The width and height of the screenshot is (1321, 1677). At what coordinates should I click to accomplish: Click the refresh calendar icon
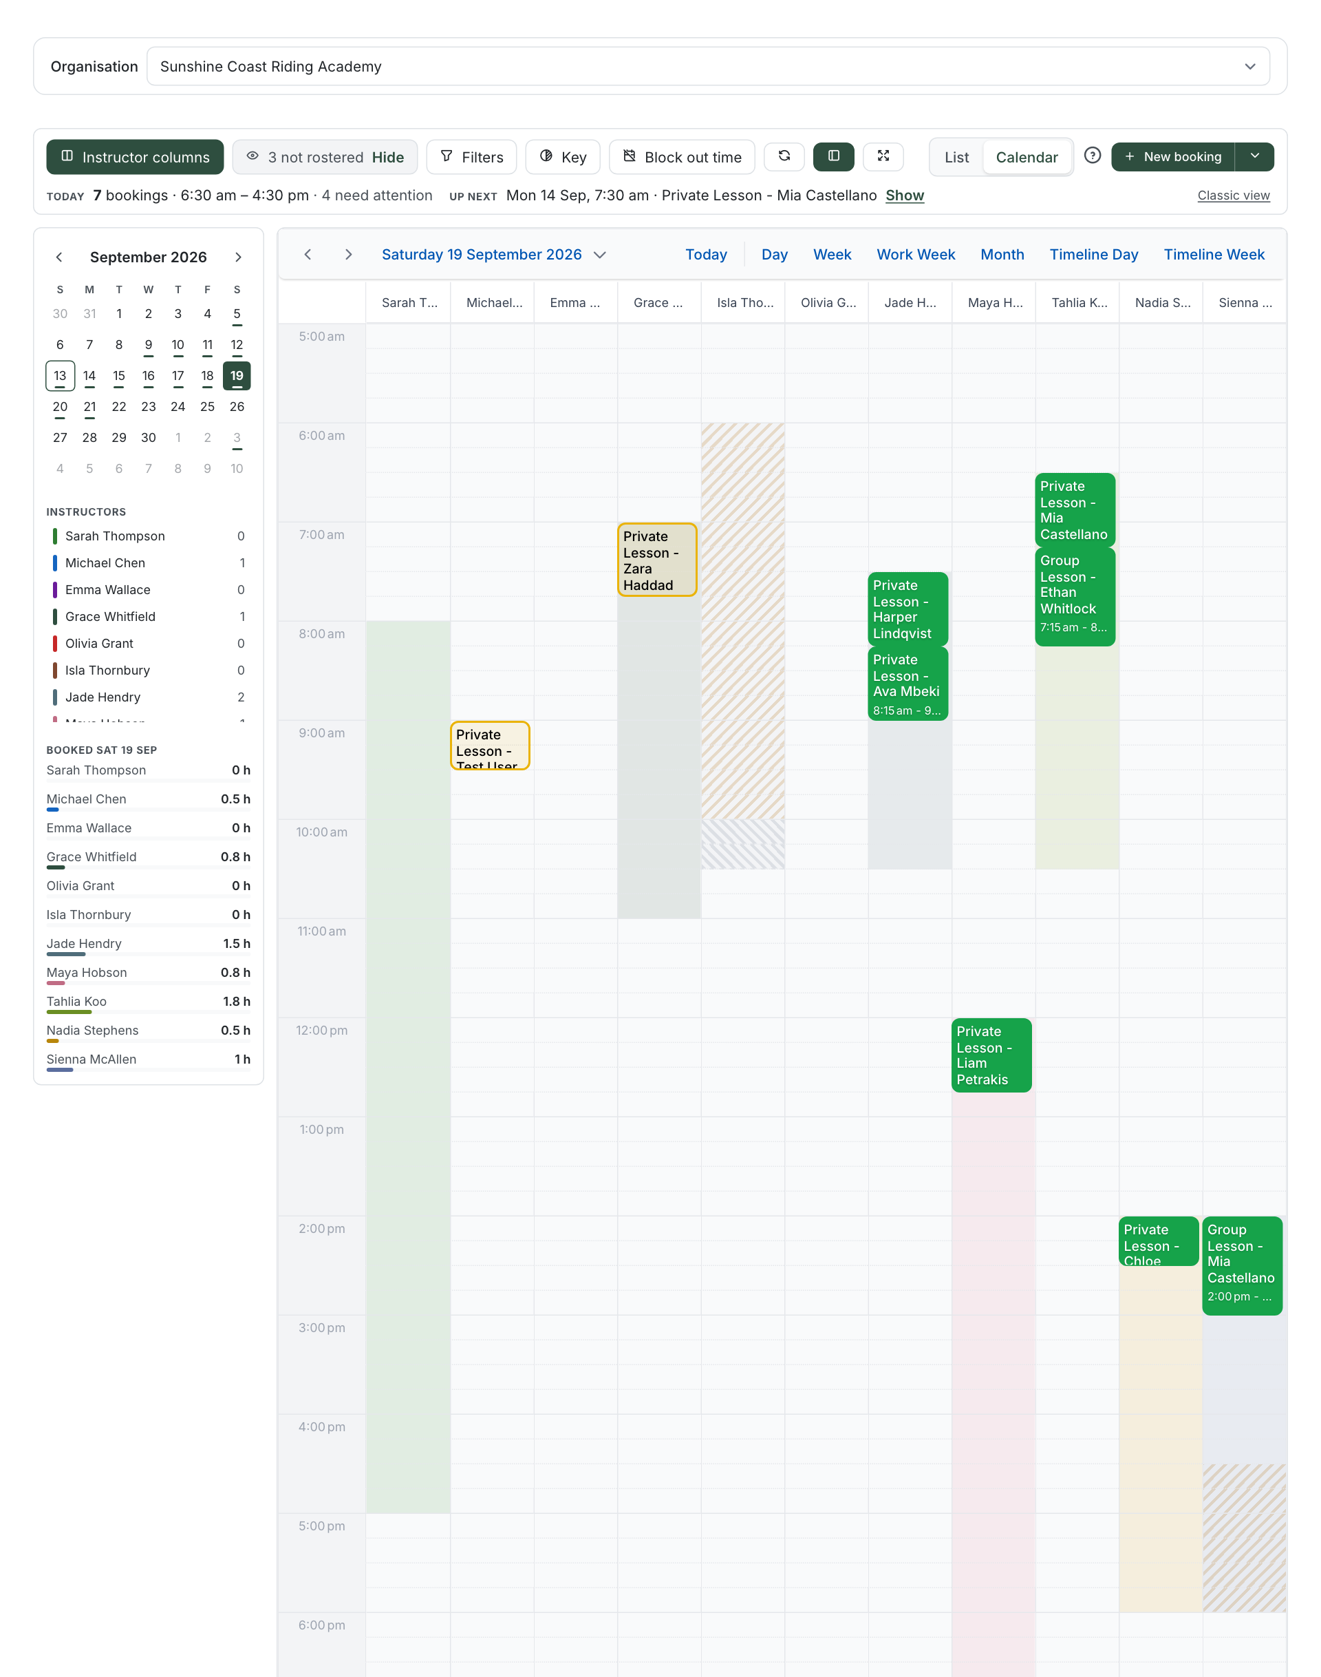click(x=784, y=156)
